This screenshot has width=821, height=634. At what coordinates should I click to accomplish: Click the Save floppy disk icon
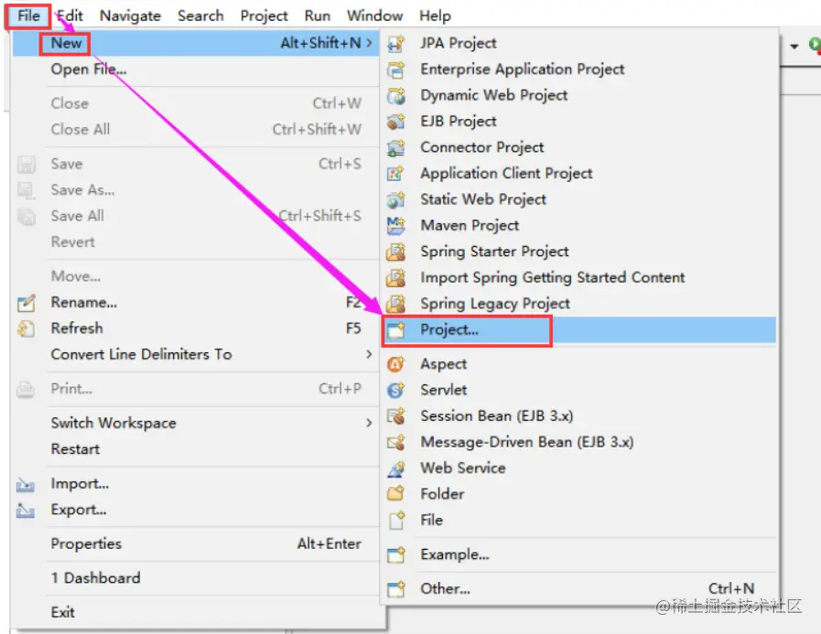[x=27, y=165]
